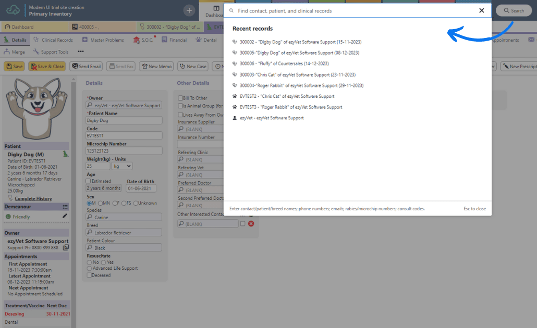This screenshot has width=537, height=328.
Task: Select the FS sex radio button
Action: [x=123, y=203]
